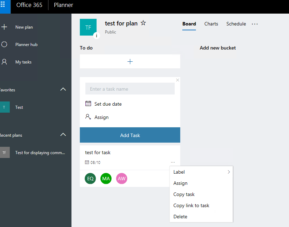Select Copy task in context menu
Image resolution: width=289 pixels, height=227 pixels.
tap(201, 194)
